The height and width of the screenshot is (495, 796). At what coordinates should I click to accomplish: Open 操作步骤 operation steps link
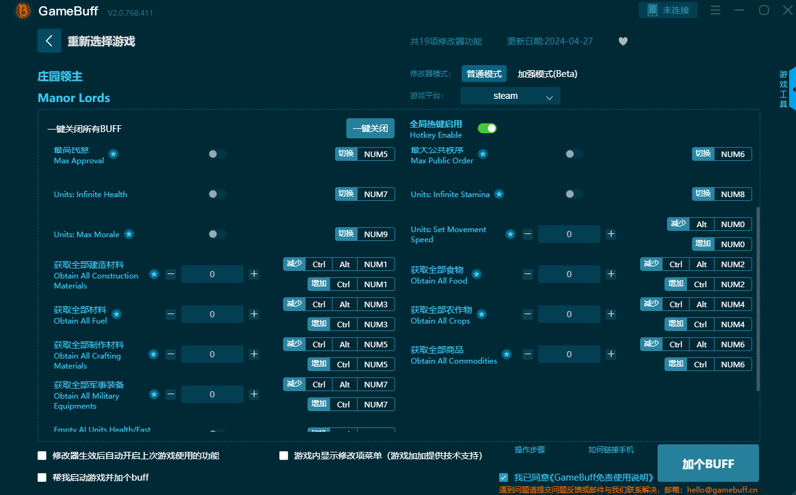530,449
